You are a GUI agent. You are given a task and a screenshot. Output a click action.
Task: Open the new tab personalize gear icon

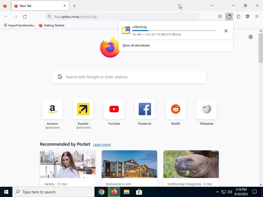pyautogui.click(x=251, y=37)
